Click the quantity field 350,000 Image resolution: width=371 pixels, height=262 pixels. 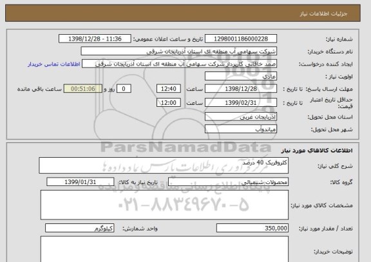252,228
